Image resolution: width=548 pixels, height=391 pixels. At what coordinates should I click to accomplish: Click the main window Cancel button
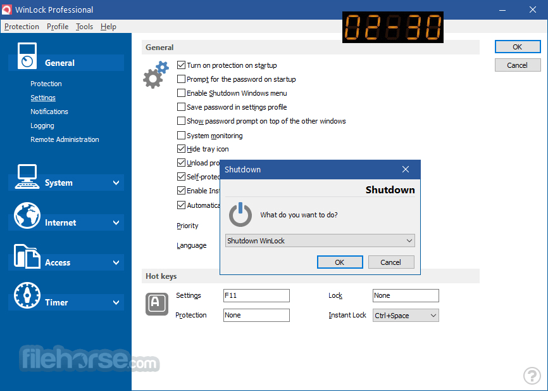[518, 65]
